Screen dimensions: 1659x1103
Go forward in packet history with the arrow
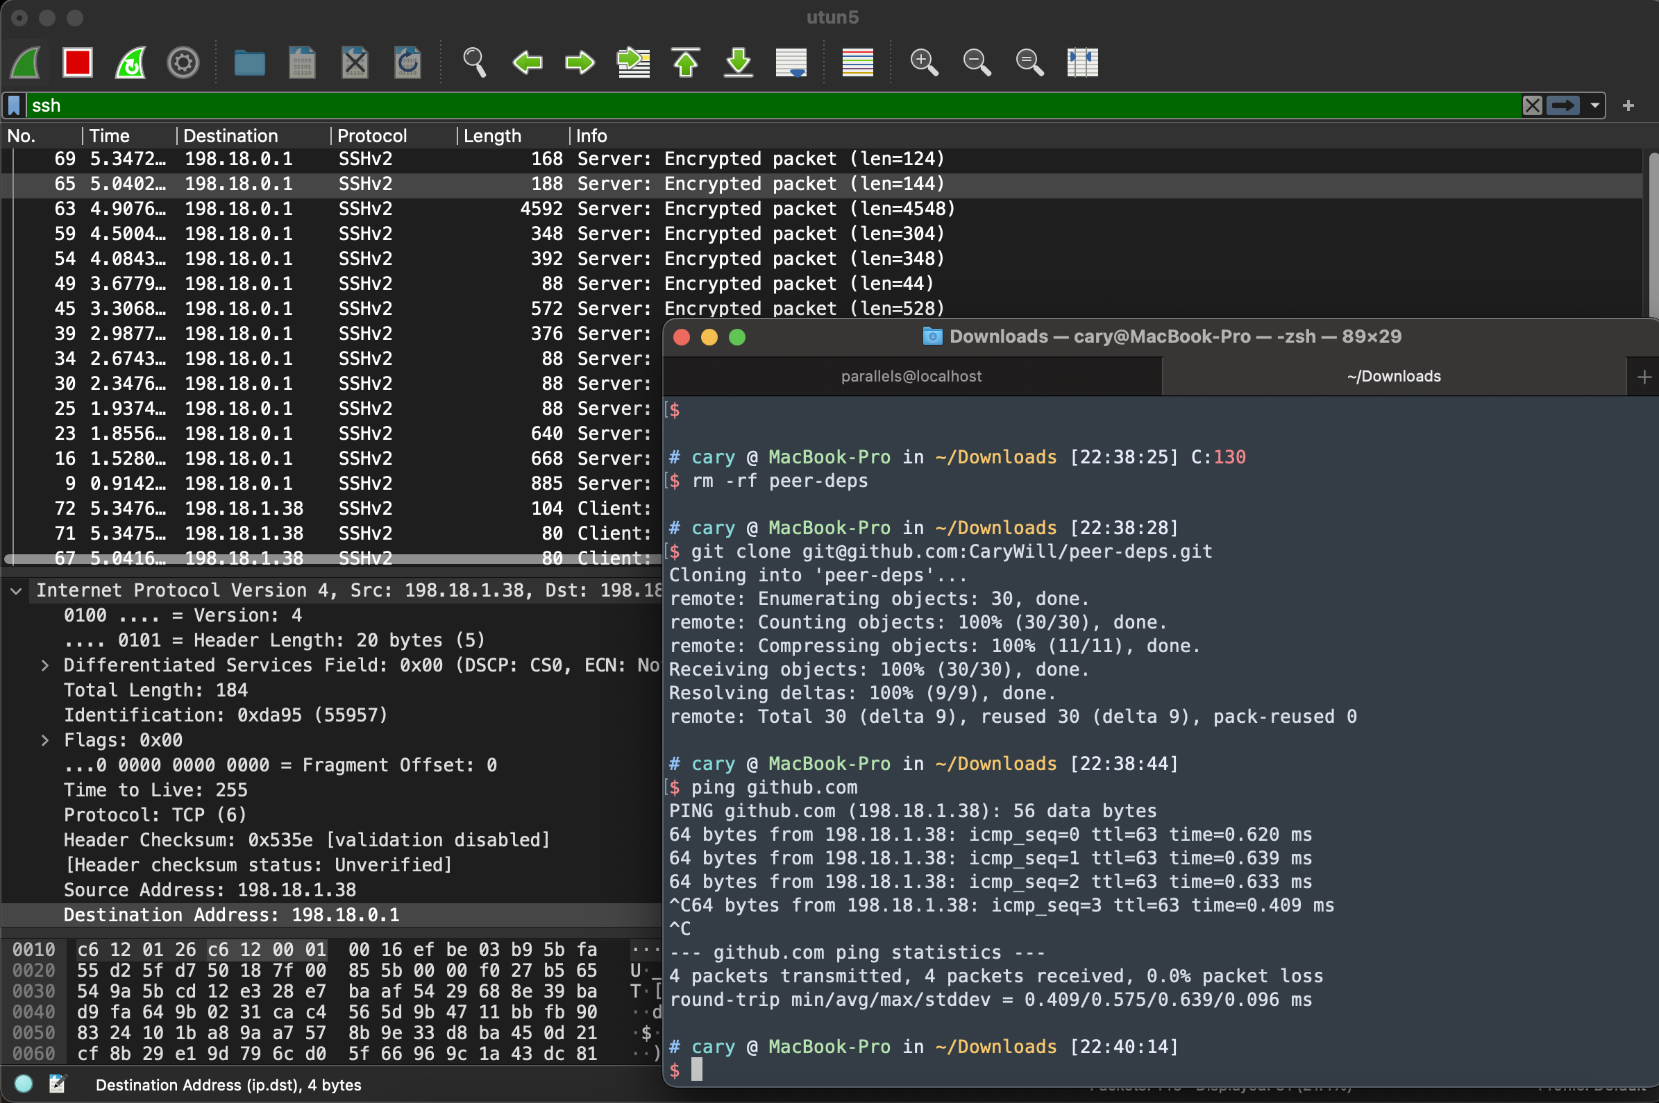(x=580, y=62)
